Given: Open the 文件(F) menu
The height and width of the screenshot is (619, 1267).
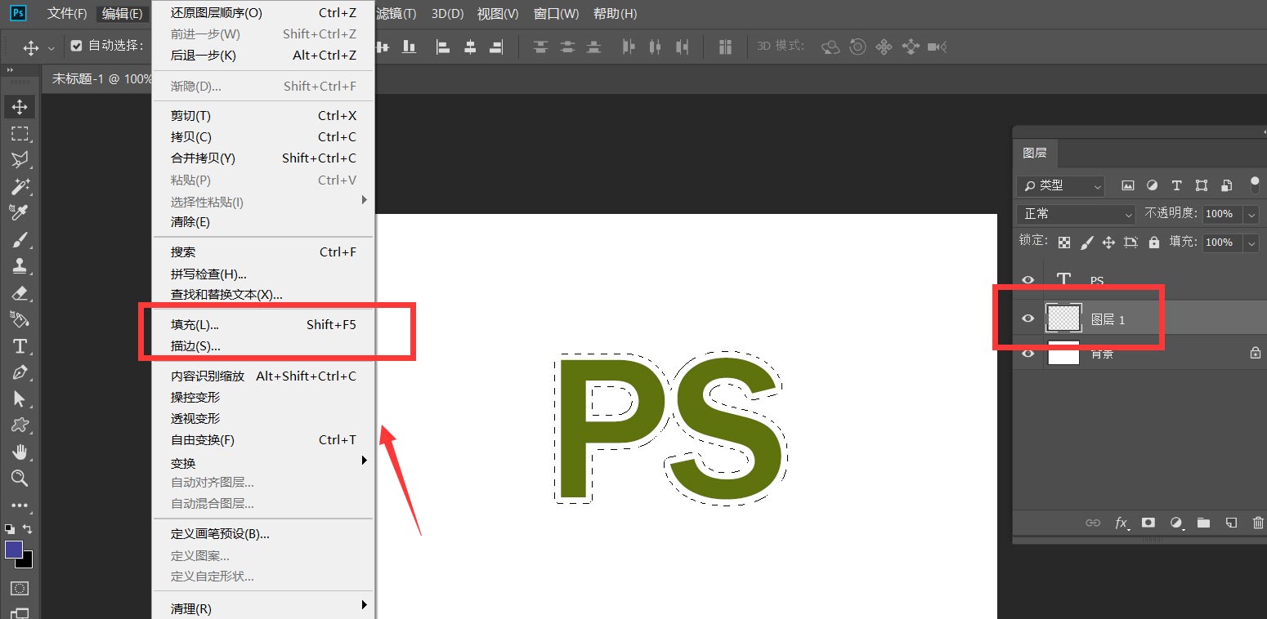Looking at the screenshot, I should 67,14.
